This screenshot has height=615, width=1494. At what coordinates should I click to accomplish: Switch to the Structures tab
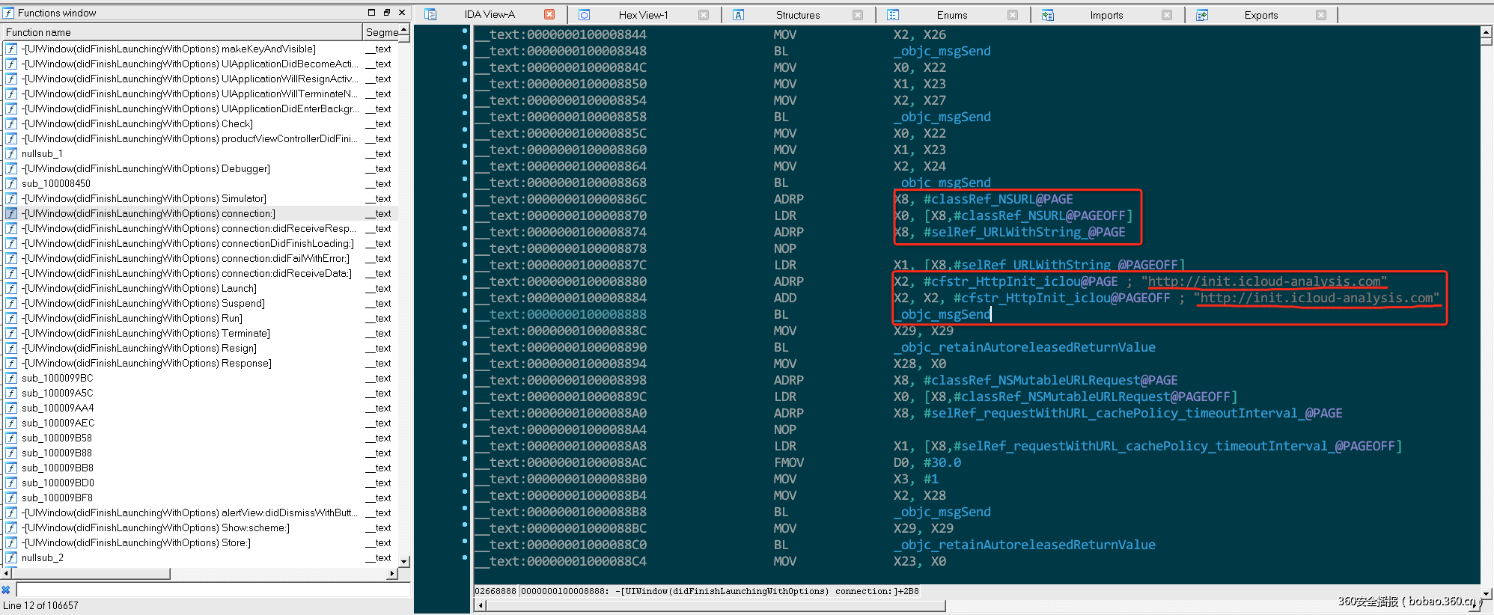(x=797, y=14)
